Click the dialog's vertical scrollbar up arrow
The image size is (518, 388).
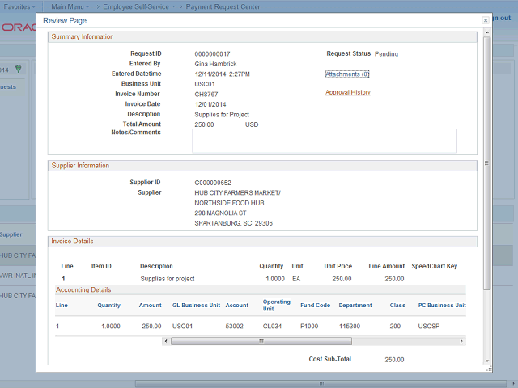pyautogui.click(x=486, y=33)
